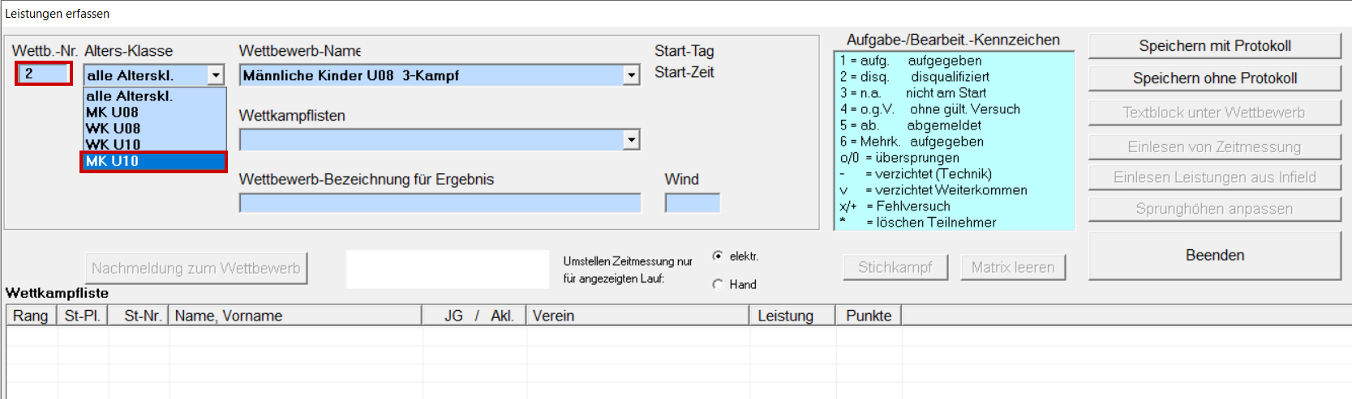Expand the Wettbewerb-Name dropdown
Screen dimensions: 1352x399
click(632, 75)
